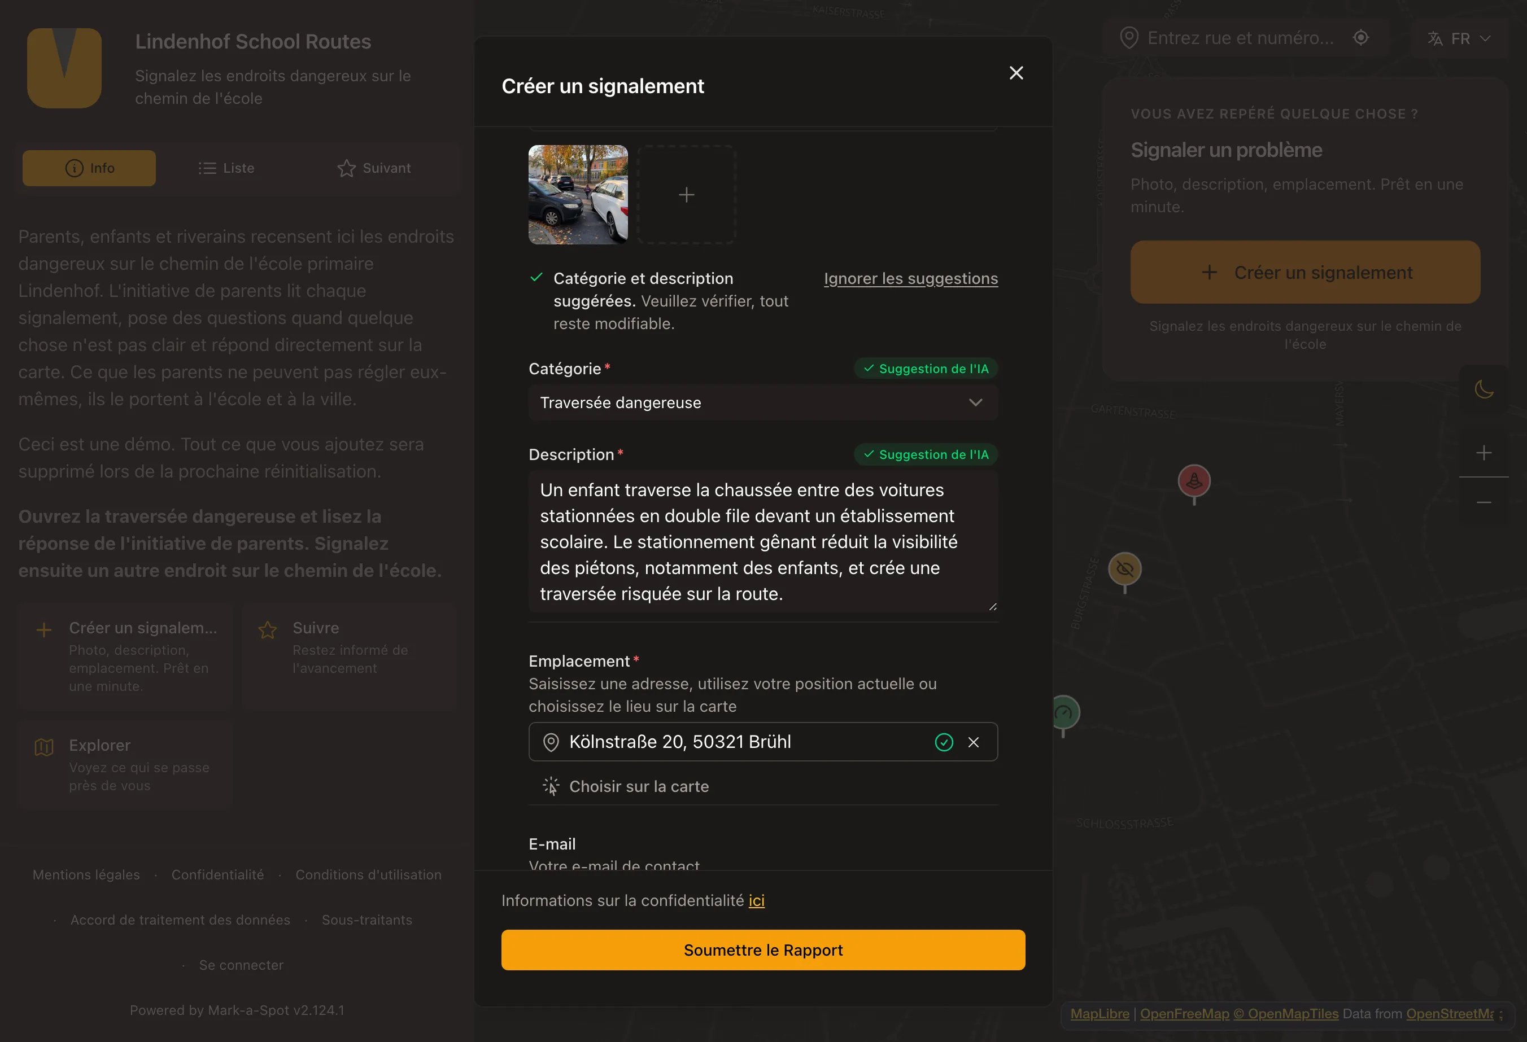The height and width of the screenshot is (1042, 1527).
Task: Clear the address with the X icon
Action: click(973, 742)
